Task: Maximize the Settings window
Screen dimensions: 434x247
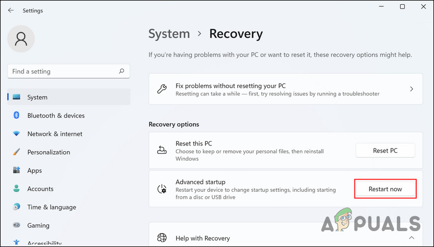Action: 403,7
